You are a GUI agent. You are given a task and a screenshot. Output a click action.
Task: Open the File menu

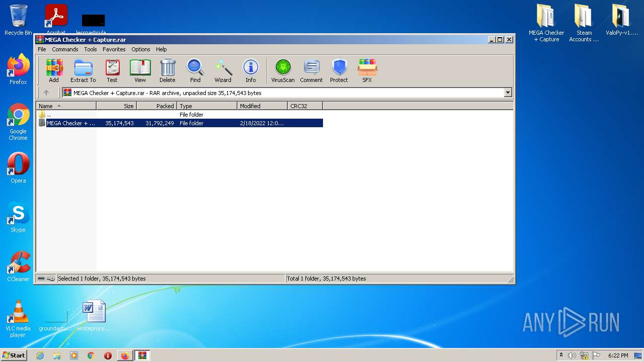42,49
